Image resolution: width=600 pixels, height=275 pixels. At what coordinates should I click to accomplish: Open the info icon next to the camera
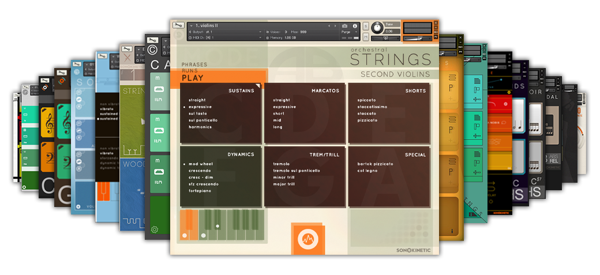point(355,26)
